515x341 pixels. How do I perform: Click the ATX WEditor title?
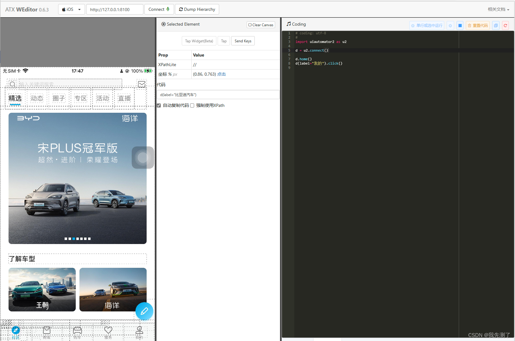(x=27, y=10)
